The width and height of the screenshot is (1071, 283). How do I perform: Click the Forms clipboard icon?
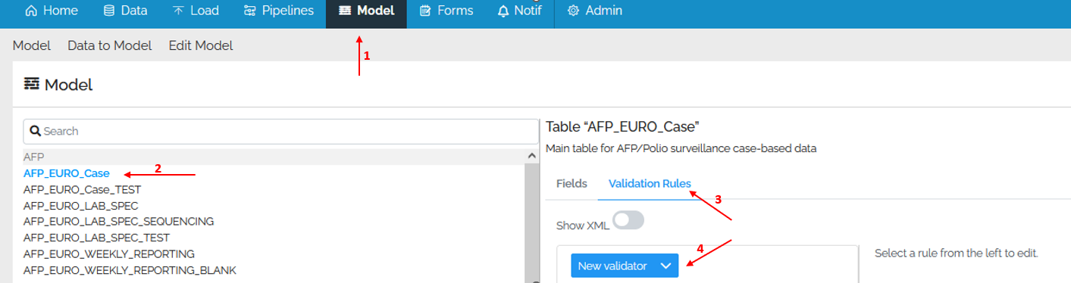(426, 11)
